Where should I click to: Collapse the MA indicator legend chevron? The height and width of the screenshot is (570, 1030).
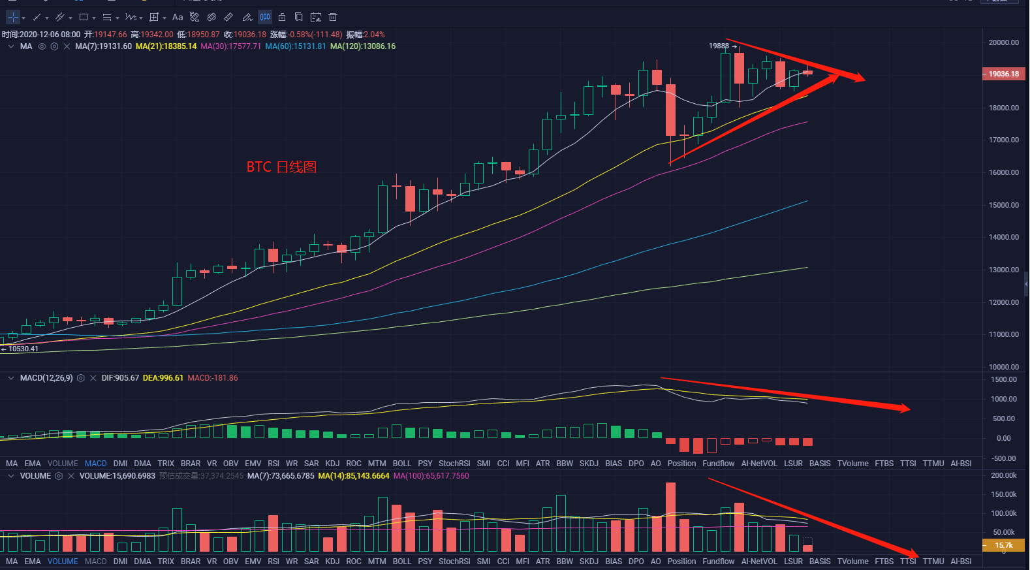11,46
